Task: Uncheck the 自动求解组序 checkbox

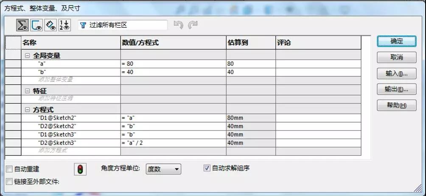Action: pos(207,168)
